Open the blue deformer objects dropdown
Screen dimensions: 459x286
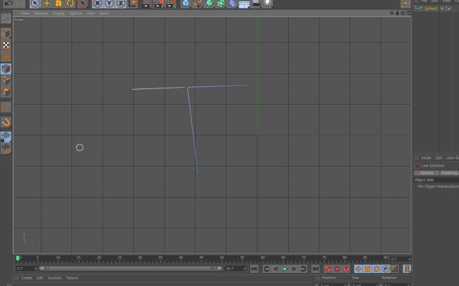[x=233, y=3]
